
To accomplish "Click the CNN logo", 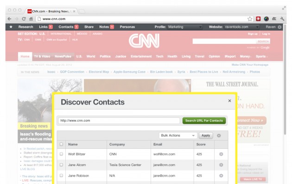I will [x=144, y=41].
